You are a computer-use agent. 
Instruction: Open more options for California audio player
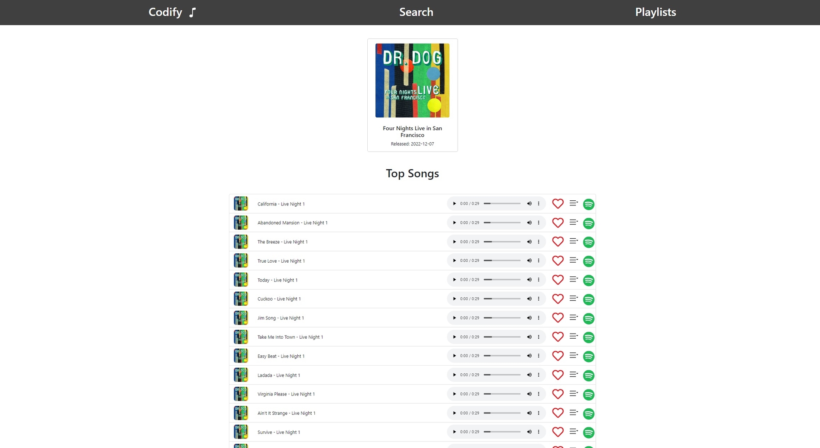click(x=539, y=204)
